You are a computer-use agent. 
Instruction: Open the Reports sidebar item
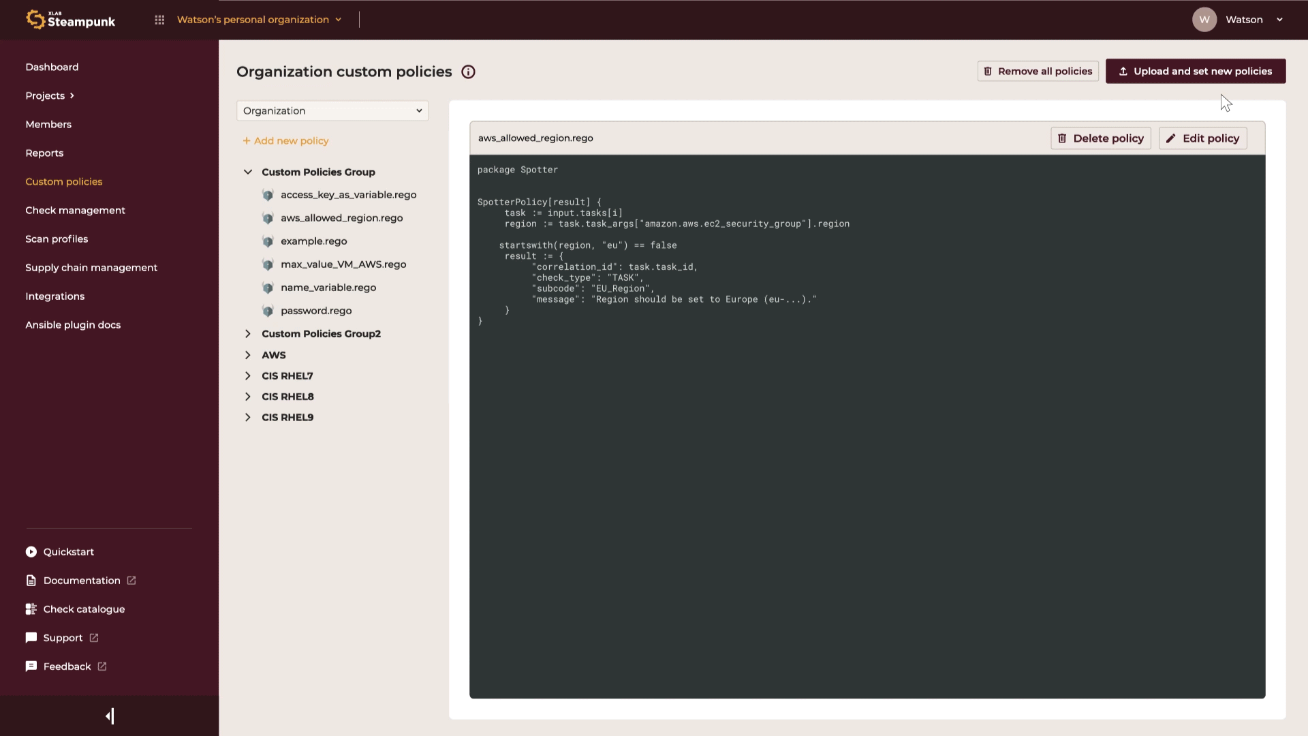[x=44, y=153]
